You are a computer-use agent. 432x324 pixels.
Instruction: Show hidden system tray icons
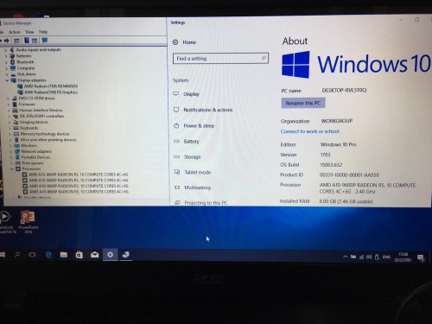[345, 257]
